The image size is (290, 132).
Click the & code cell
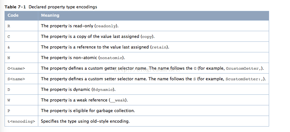click(x=9, y=47)
